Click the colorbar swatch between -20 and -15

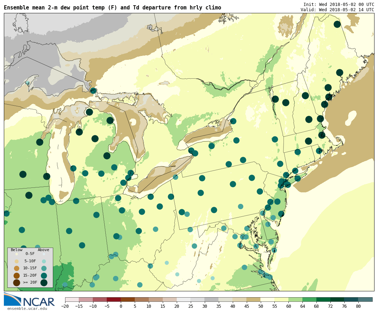72,299
